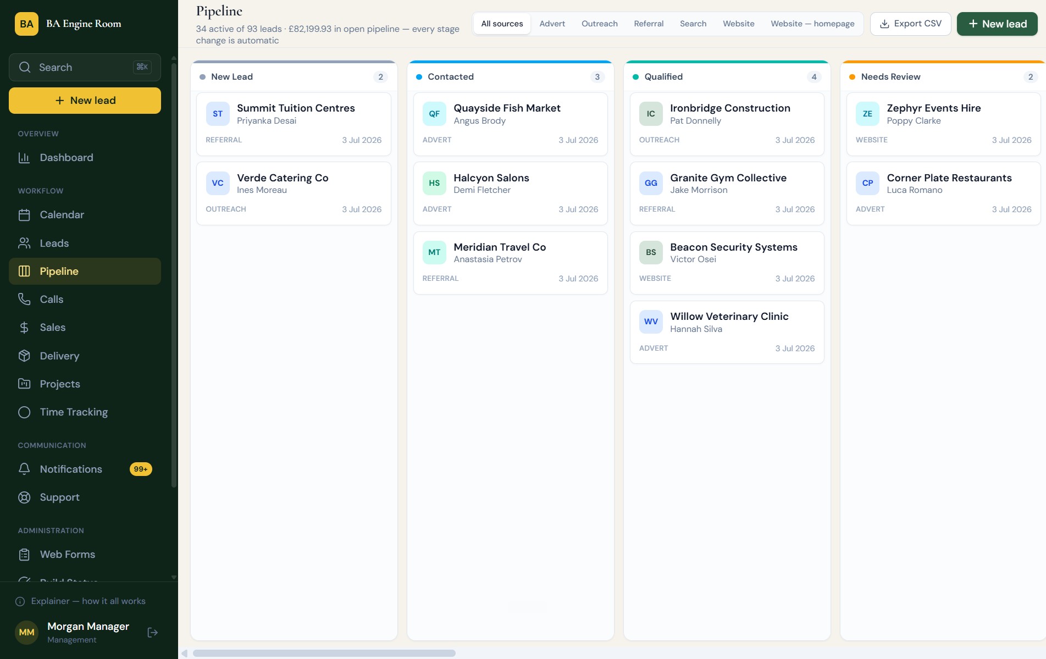This screenshot has height=659, width=1046.
Task: Open the Web Forms page
Action: click(x=85, y=555)
